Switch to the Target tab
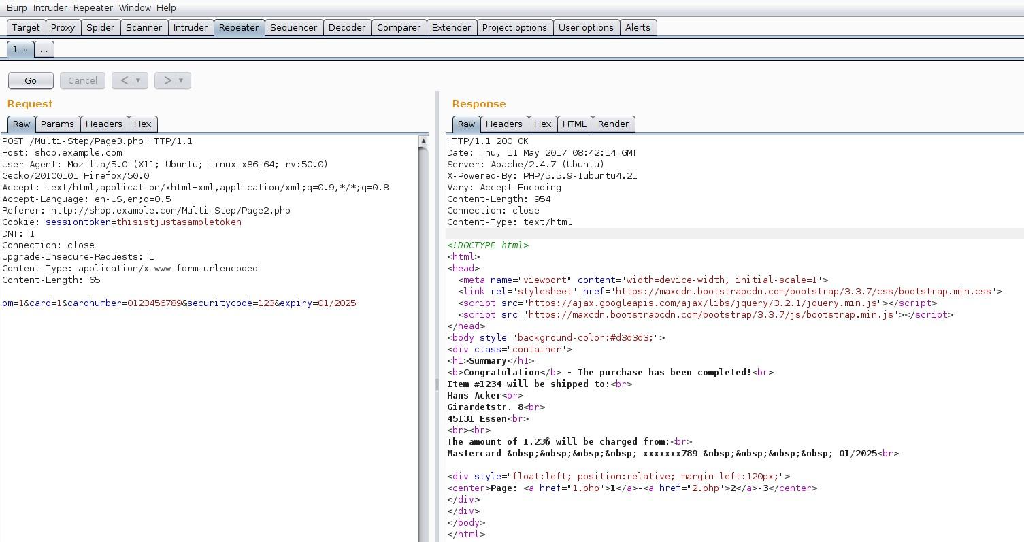The image size is (1024, 542). [26, 28]
